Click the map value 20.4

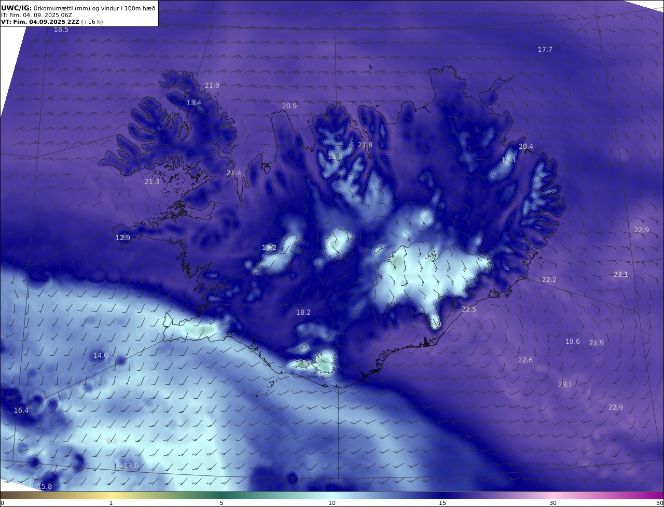click(x=526, y=147)
